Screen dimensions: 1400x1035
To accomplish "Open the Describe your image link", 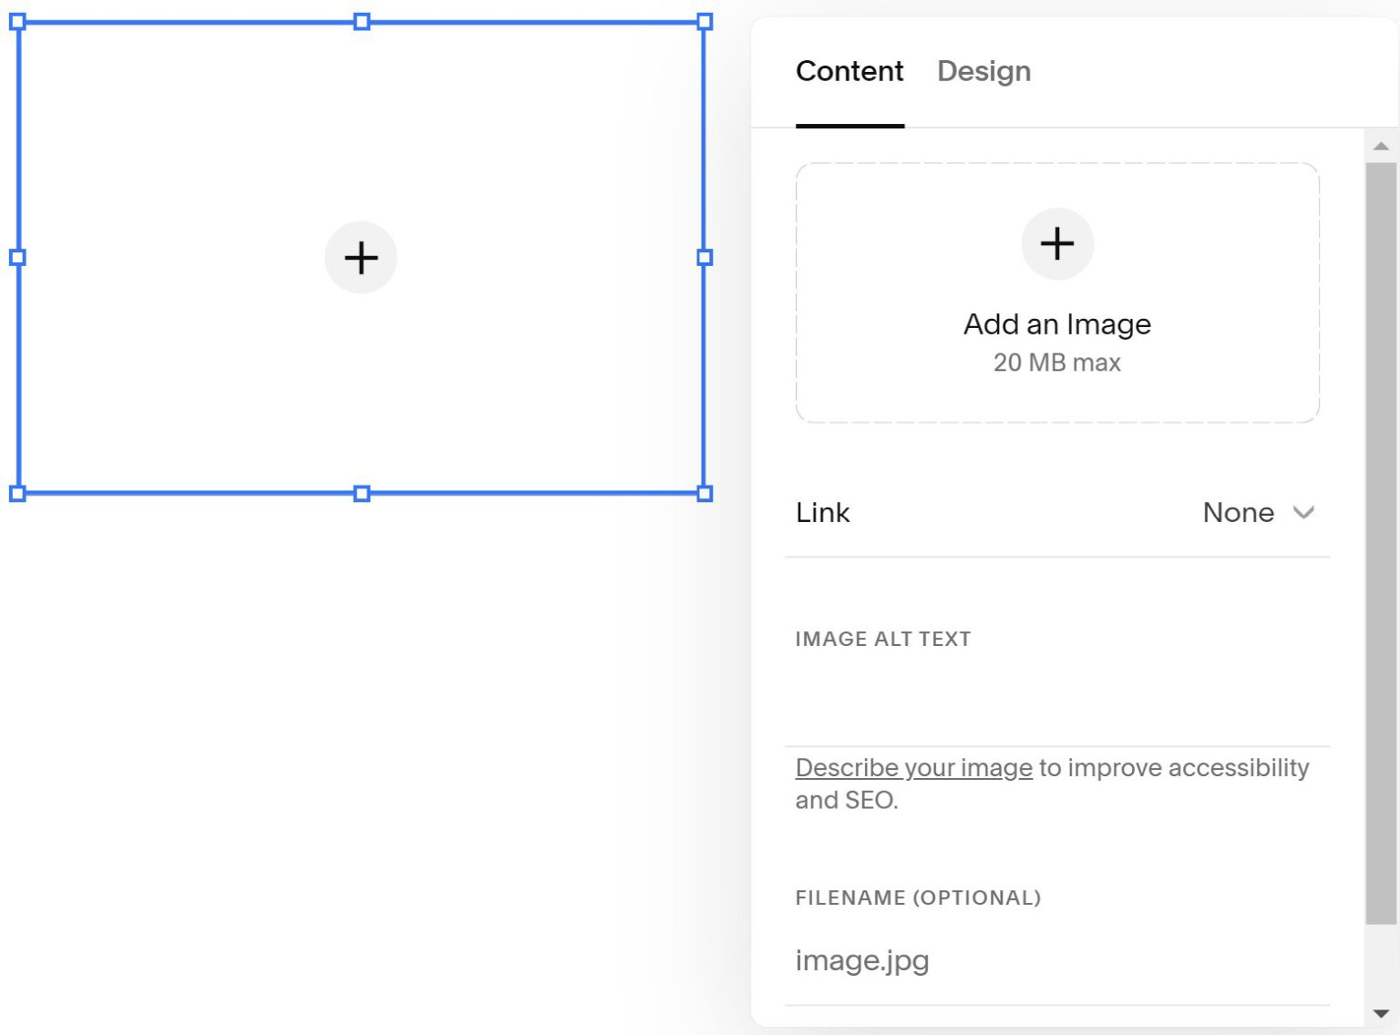I will [x=912, y=768].
